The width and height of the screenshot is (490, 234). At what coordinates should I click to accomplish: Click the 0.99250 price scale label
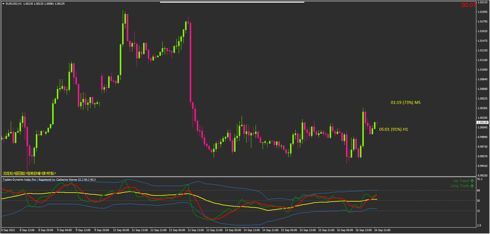(x=482, y=176)
